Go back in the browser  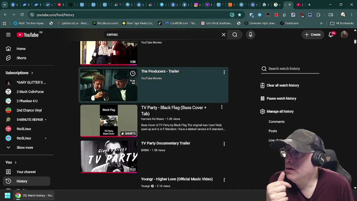5,15
